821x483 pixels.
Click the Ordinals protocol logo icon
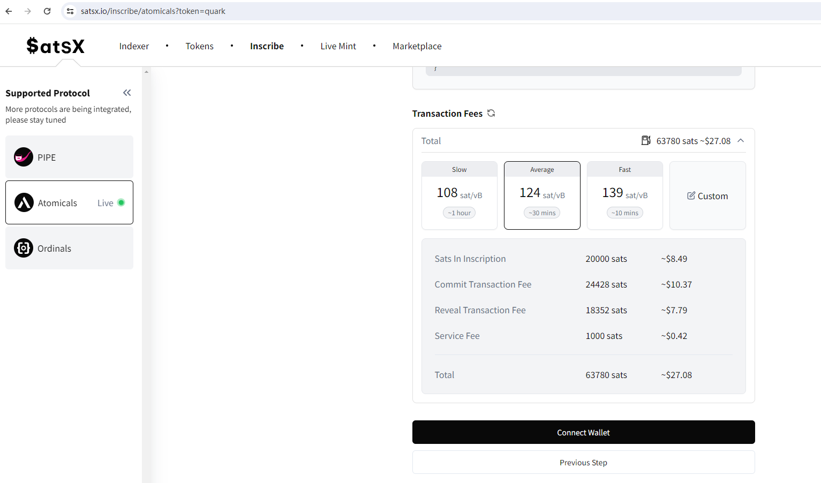coord(24,248)
